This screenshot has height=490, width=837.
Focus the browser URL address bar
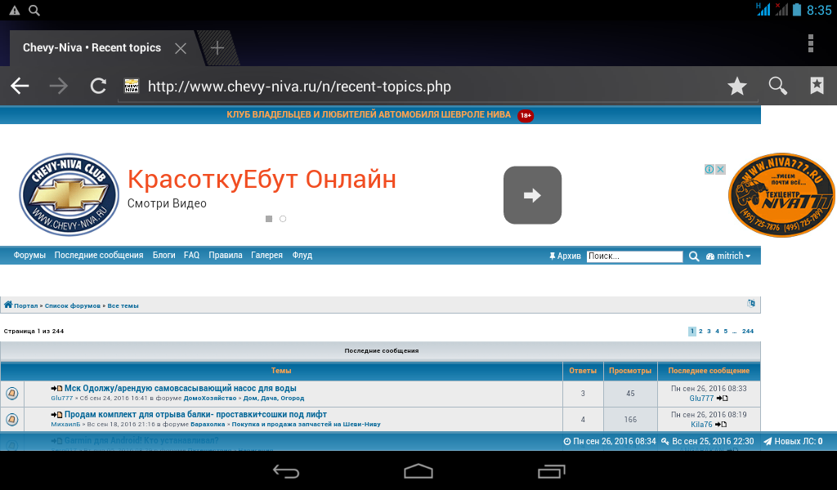click(409, 87)
